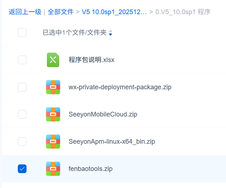
Task: Click the Excel icon for 程序包说明.xlsx
Action: pyautogui.click(x=53, y=60)
